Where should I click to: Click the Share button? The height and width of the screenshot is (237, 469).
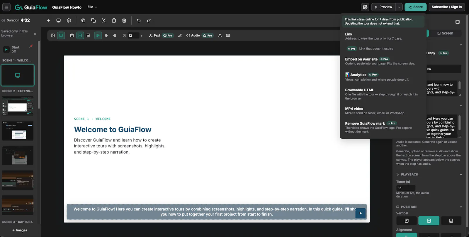(x=415, y=7)
